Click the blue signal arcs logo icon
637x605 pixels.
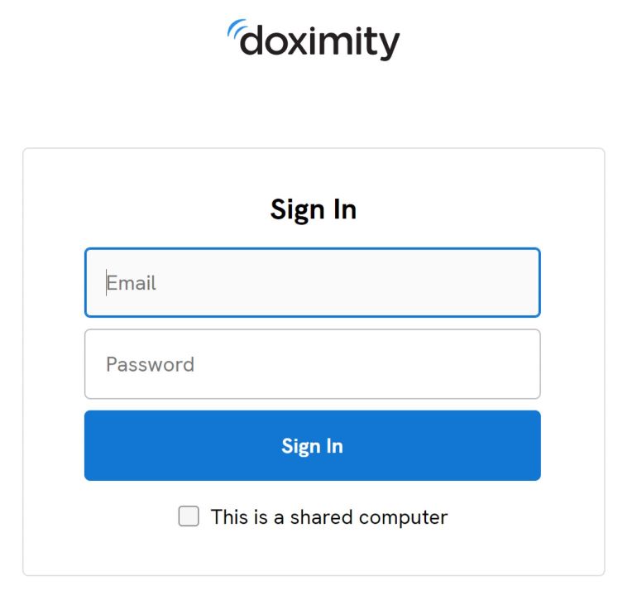point(234,30)
